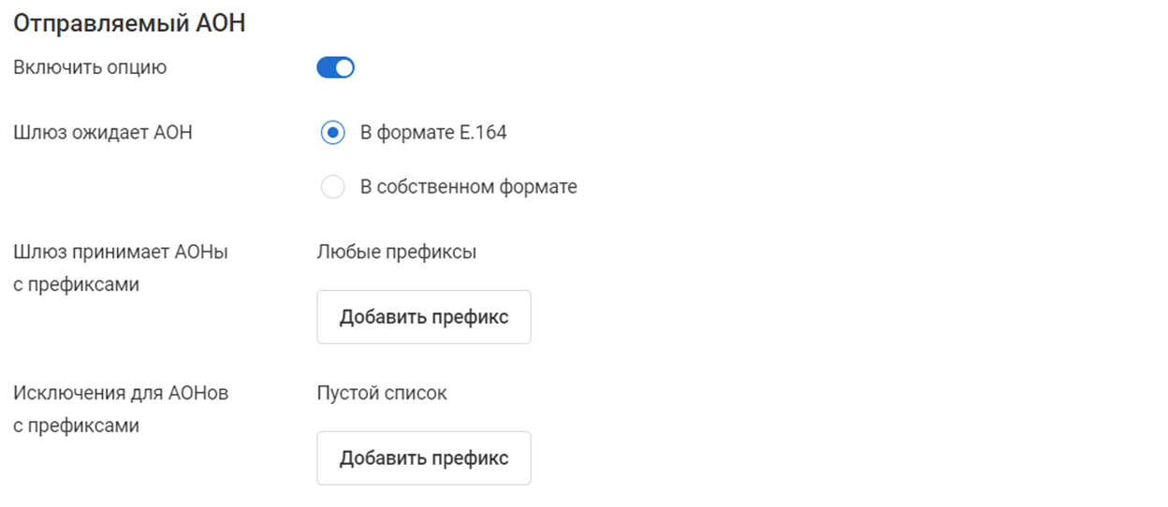Viewport: 1168px width, 507px height.
Task: Click the "Исключения для АОНов" label line
Action: pos(121,393)
